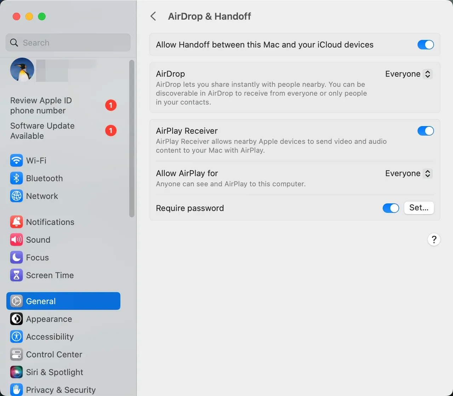Click in the Search field
The height and width of the screenshot is (396, 453).
(x=68, y=43)
